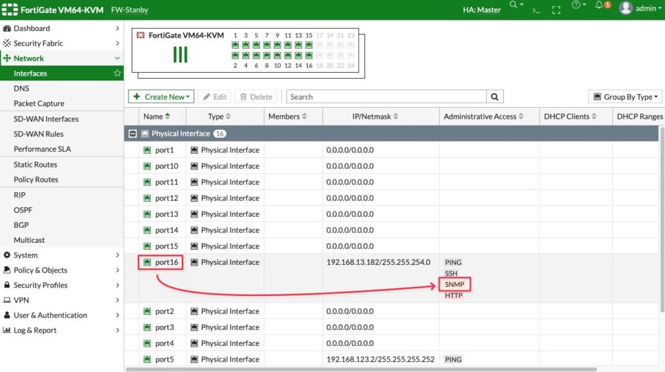Click the SSH access tag on port16
Viewport: 665px width, 372px height.
pyautogui.click(x=451, y=273)
